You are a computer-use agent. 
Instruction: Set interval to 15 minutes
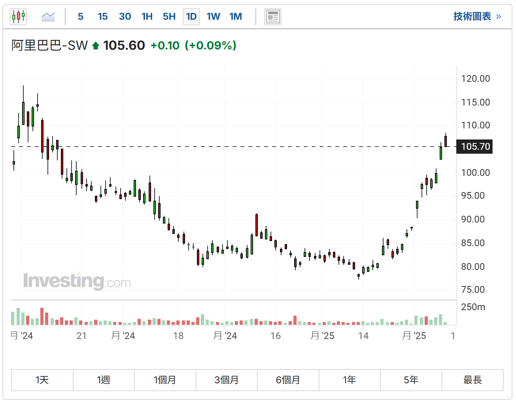click(103, 17)
